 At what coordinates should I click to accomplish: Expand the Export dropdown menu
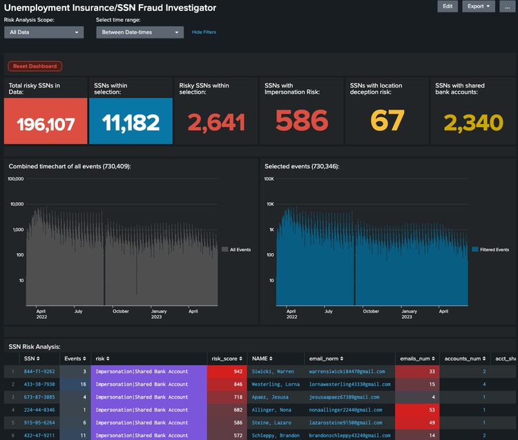(479, 6)
